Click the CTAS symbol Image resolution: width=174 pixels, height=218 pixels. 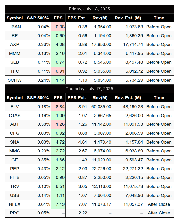pos(15,116)
